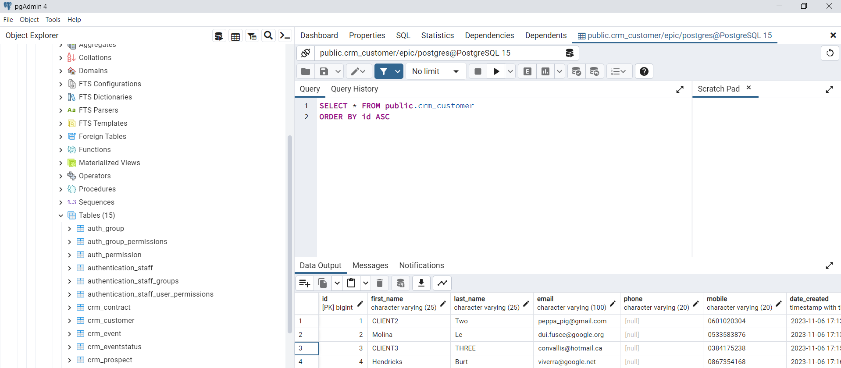Open the Tools menu

pyautogui.click(x=53, y=20)
